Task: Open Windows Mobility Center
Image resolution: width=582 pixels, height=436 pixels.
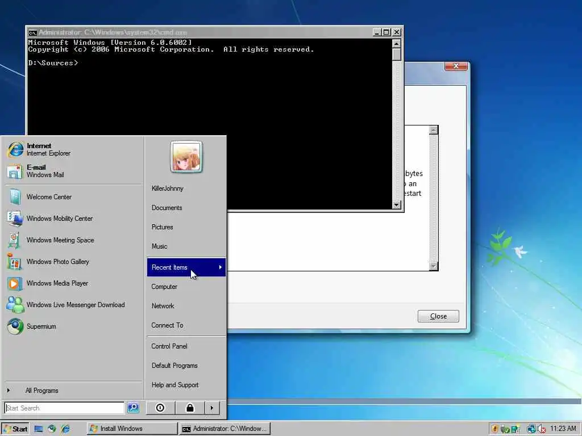Action: pos(73,219)
